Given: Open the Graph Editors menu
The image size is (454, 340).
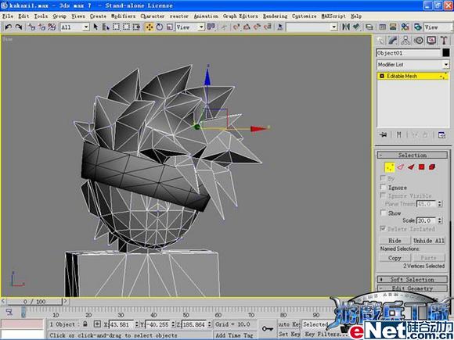Looking at the screenshot, I should point(240,16).
